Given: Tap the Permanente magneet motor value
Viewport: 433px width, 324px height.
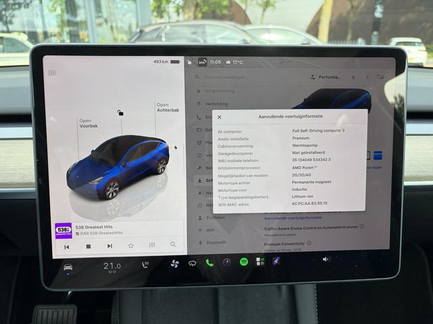Looking at the screenshot, I should coord(311,182).
